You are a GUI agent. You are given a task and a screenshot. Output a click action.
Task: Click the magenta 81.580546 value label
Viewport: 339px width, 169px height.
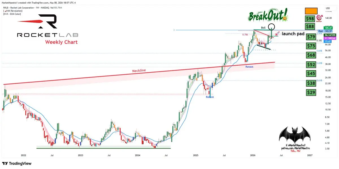(x=330, y=38)
